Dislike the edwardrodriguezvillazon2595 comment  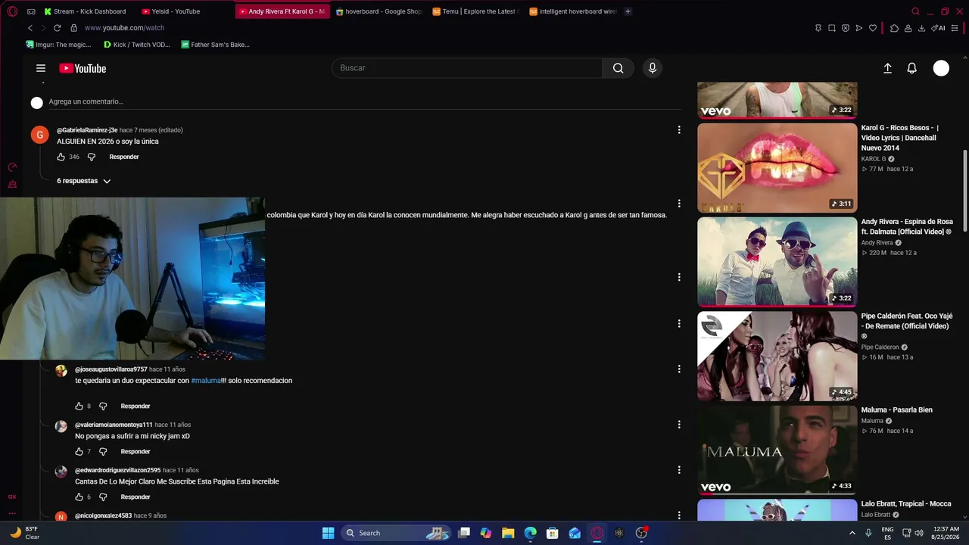click(x=103, y=497)
